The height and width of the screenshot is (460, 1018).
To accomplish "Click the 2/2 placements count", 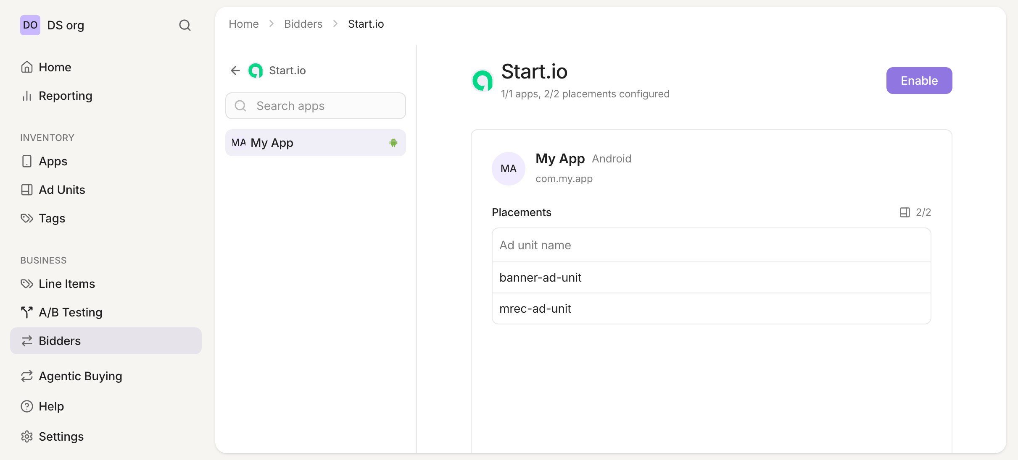I will (923, 212).
